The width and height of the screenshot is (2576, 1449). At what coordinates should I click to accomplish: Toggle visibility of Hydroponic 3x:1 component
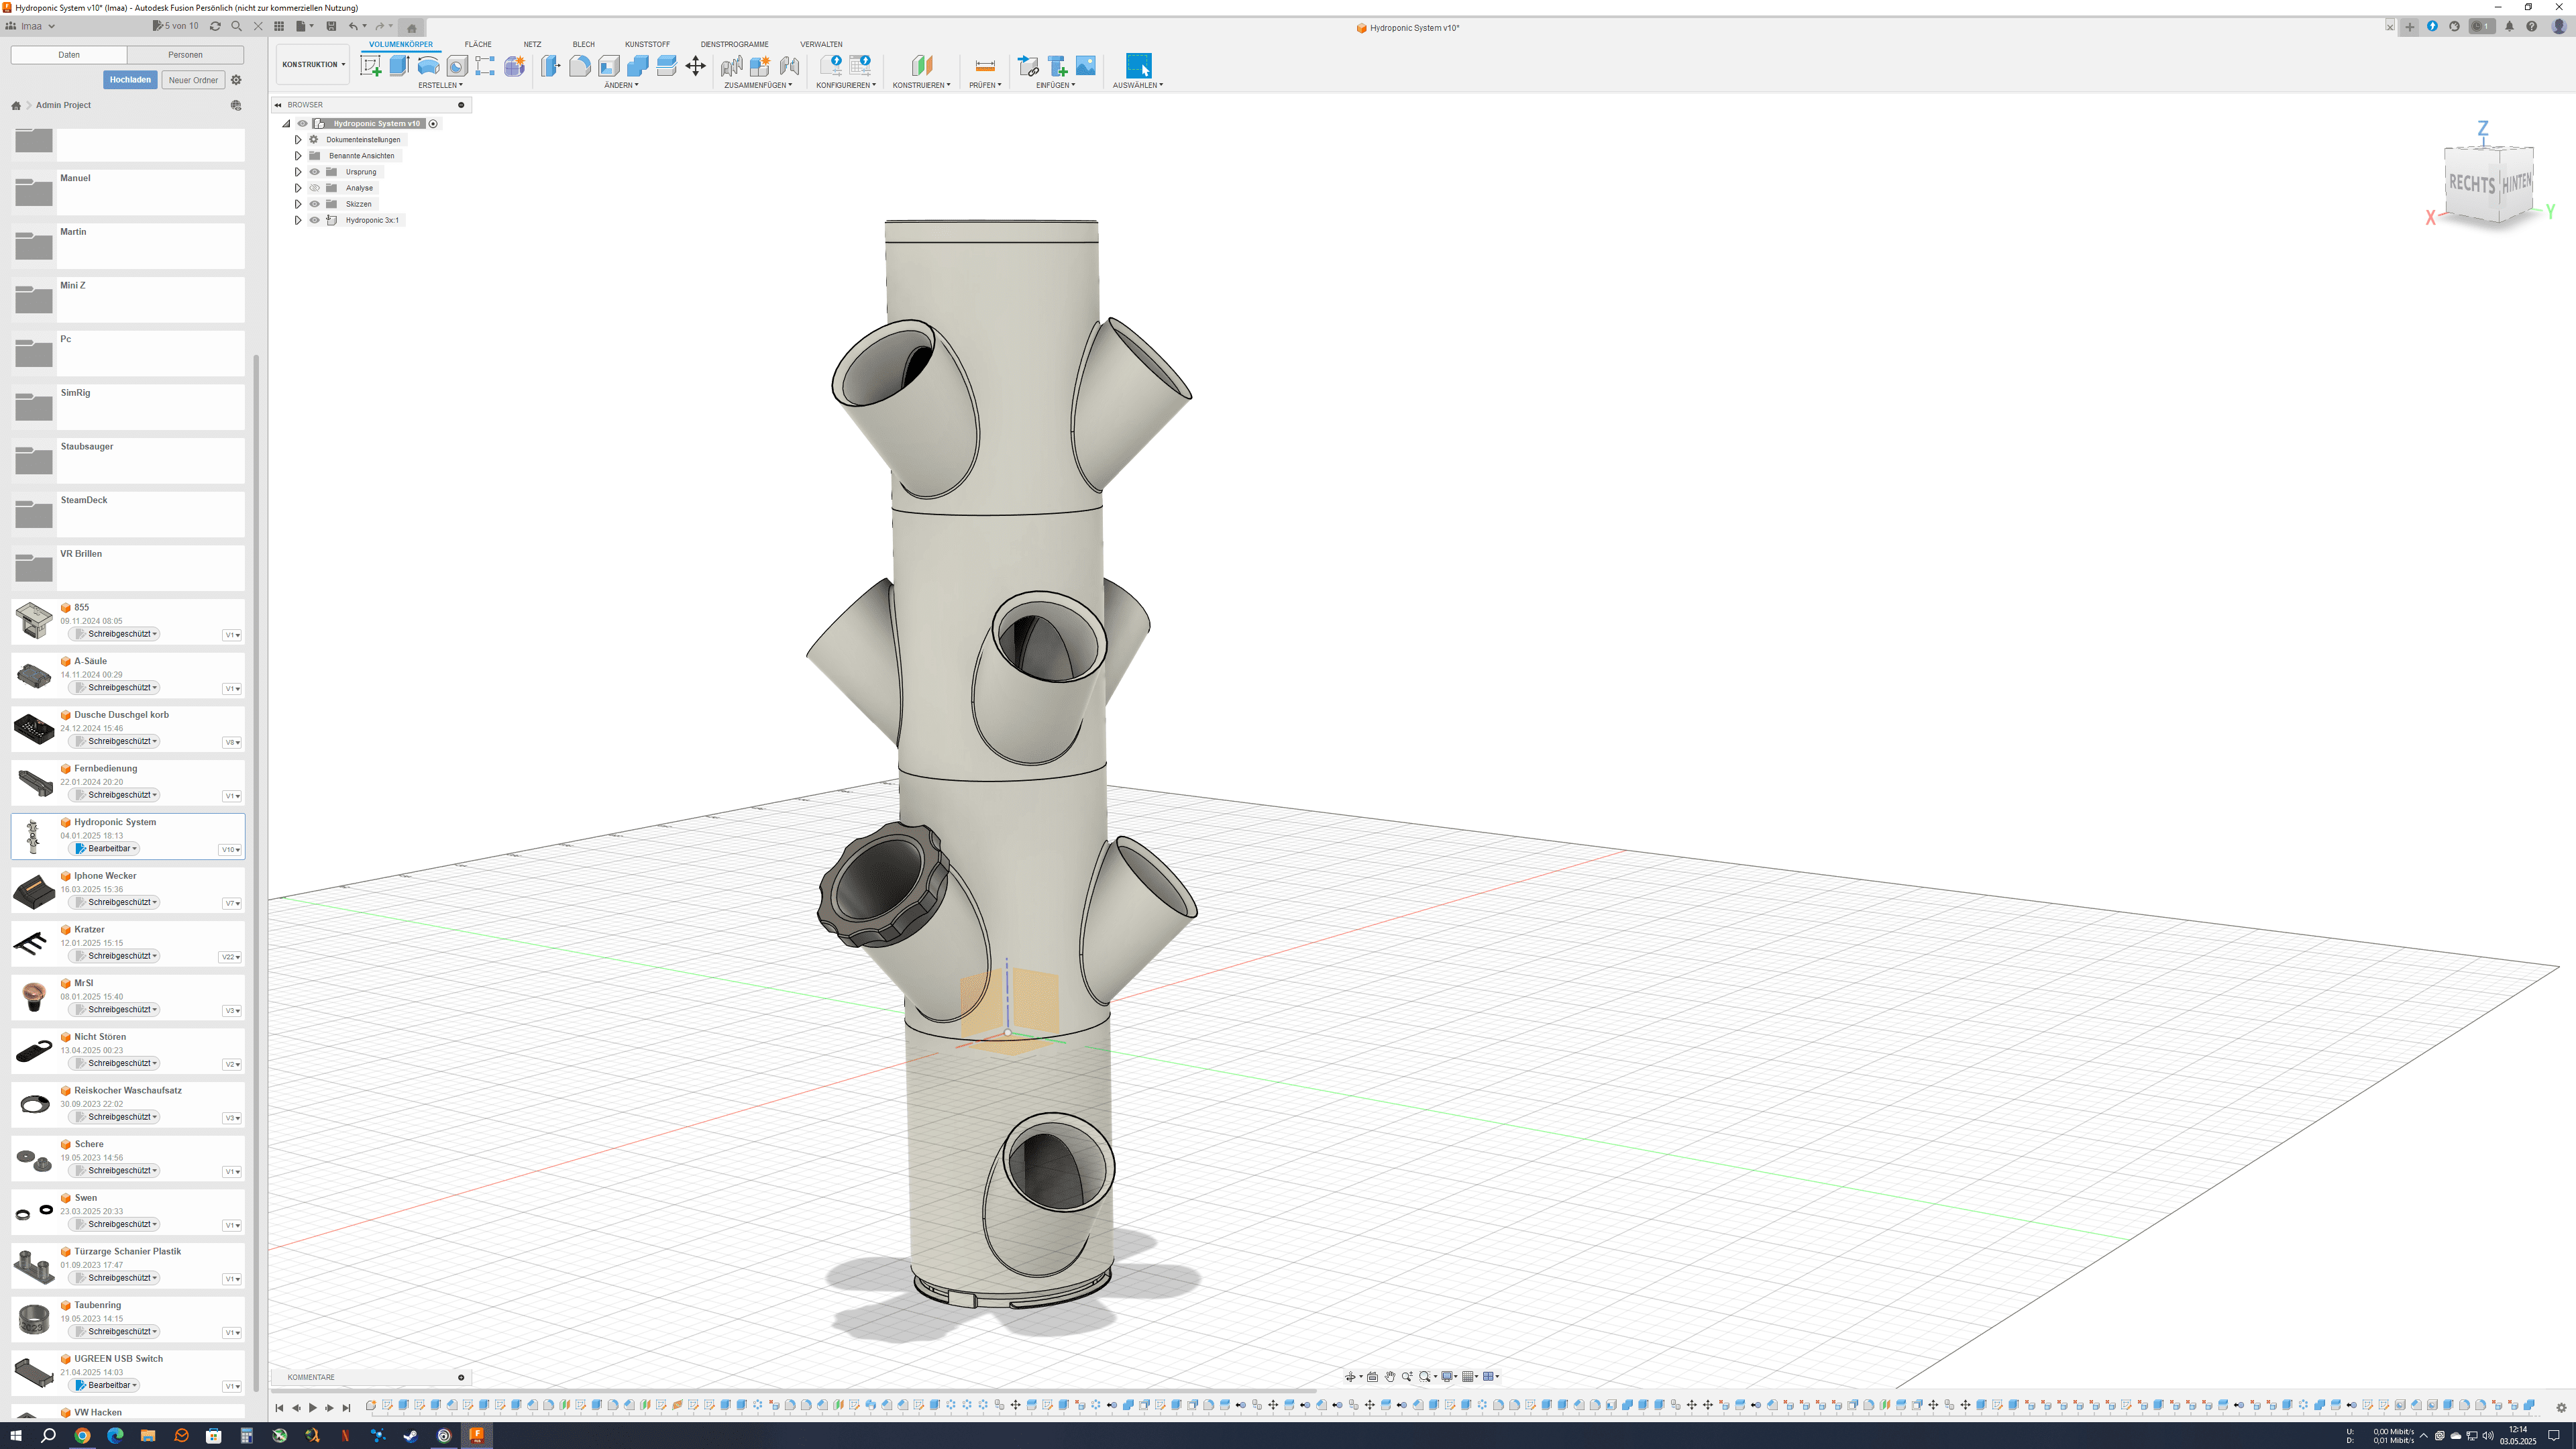coord(314,220)
